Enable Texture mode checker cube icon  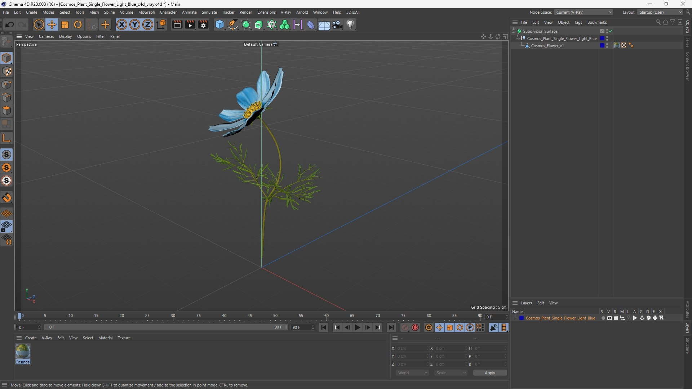[6, 71]
